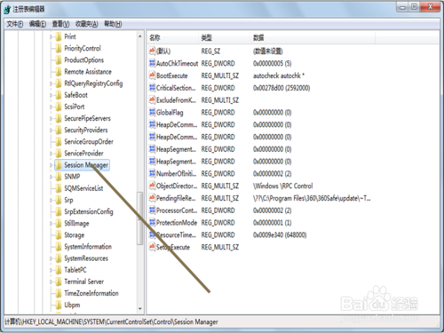Screen dimensions: 444x333
Task: Click the DWORD icon of AutoChkTimeout
Action: click(152, 63)
